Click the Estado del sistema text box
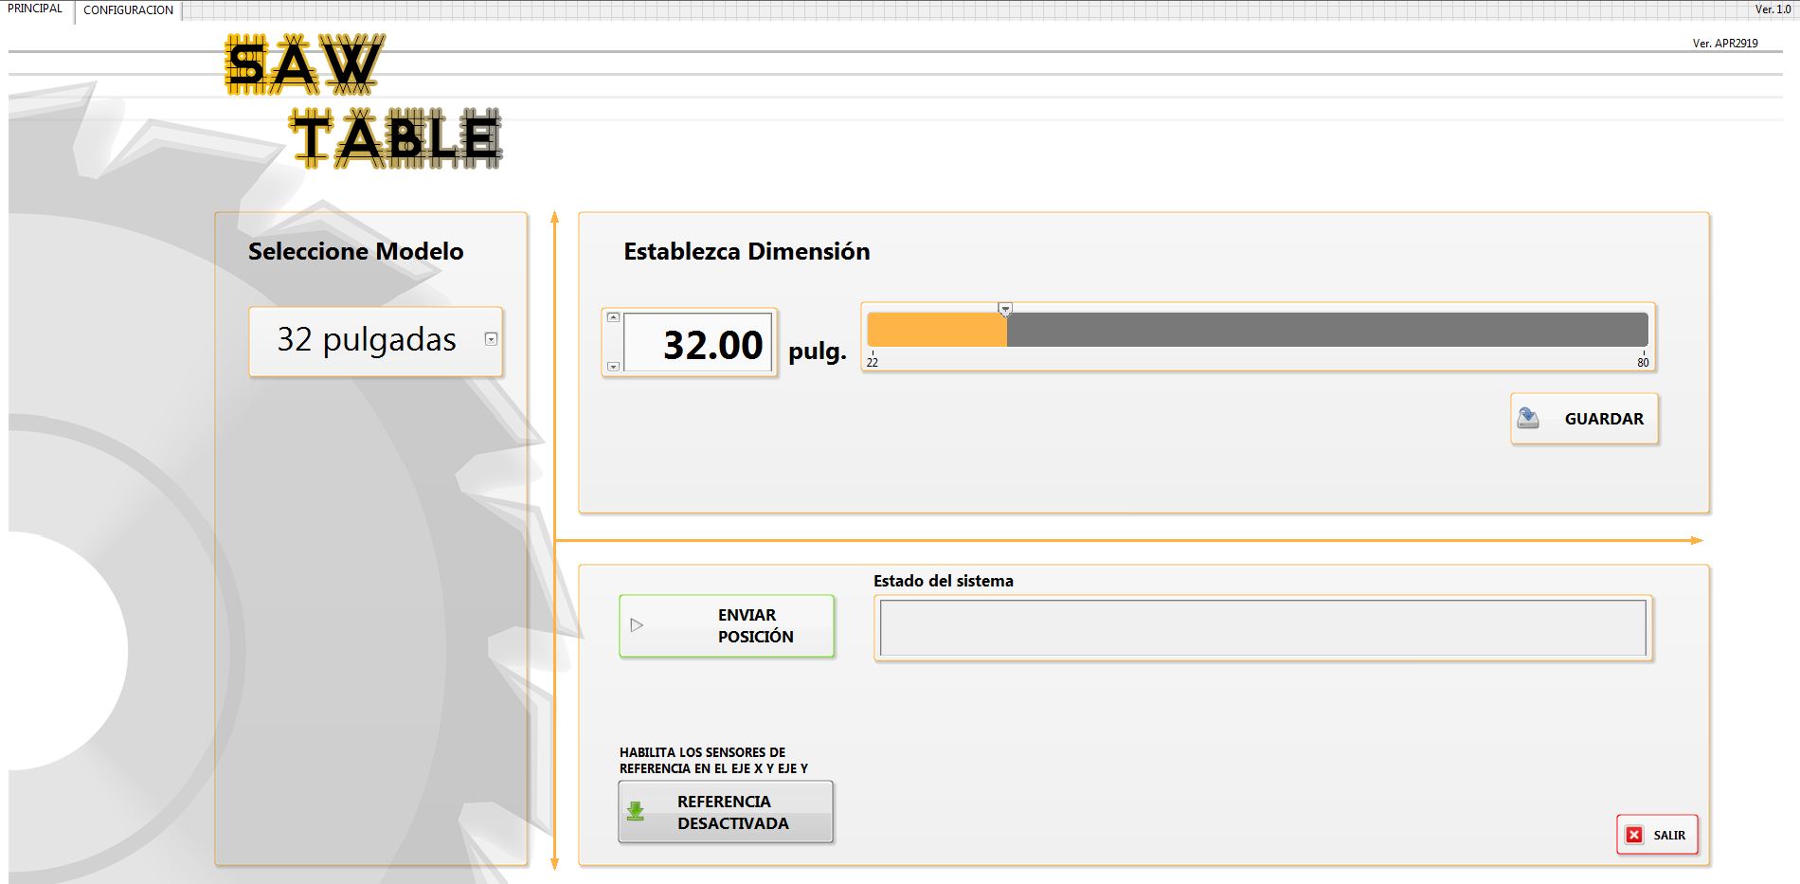Image resolution: width=1800 pixels, height=884 pixels. point(1262,627)
